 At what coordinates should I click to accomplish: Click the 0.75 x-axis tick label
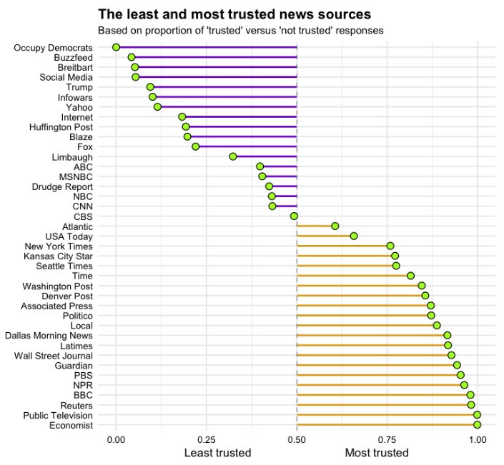(387, 439)
